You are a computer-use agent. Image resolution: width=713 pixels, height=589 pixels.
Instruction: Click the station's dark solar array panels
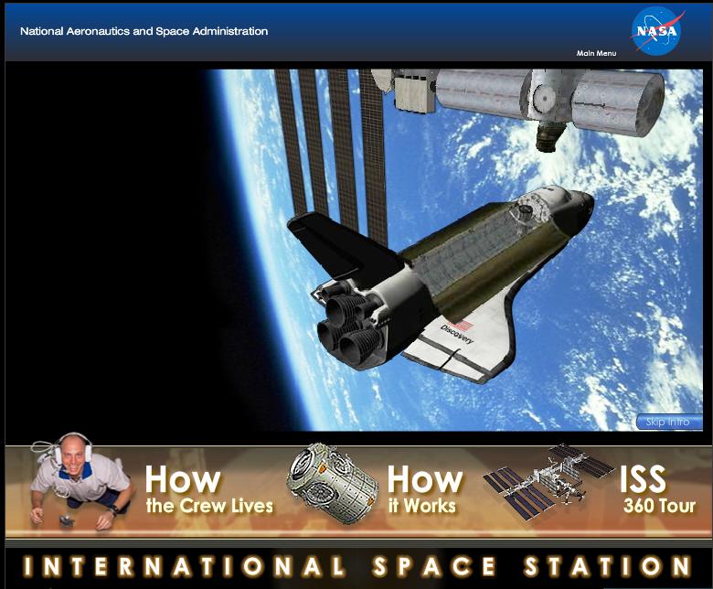(329, 137)
